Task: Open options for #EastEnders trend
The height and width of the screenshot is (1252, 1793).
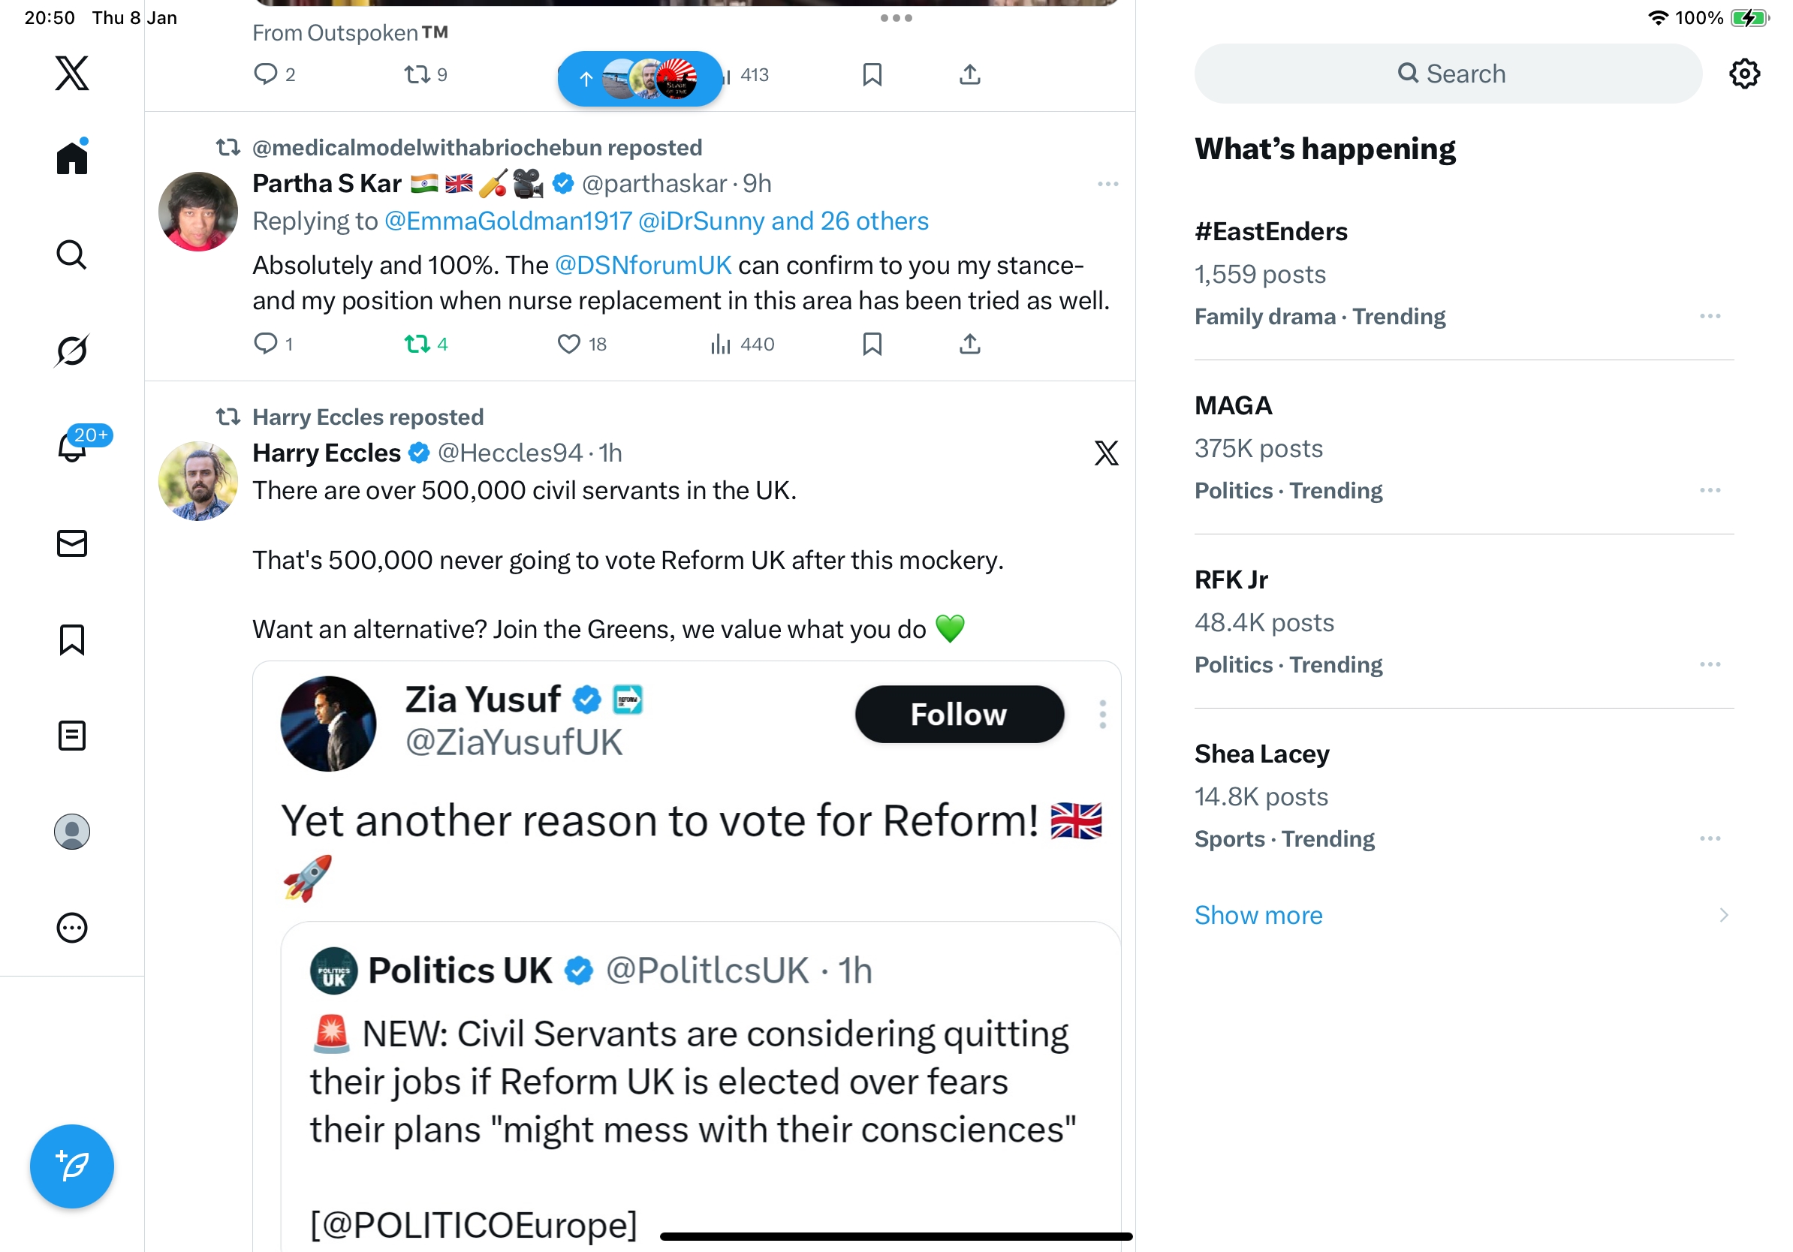Action: pos(1710,316)
